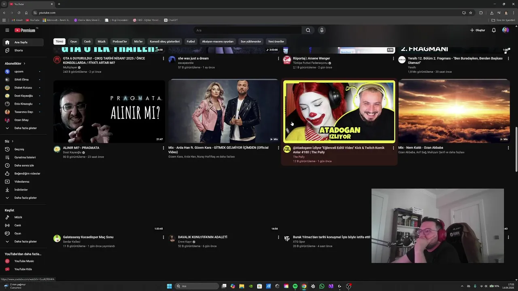Open YouTube Kids link in sidebar
The image size is (518, 291).
[23, 269]
